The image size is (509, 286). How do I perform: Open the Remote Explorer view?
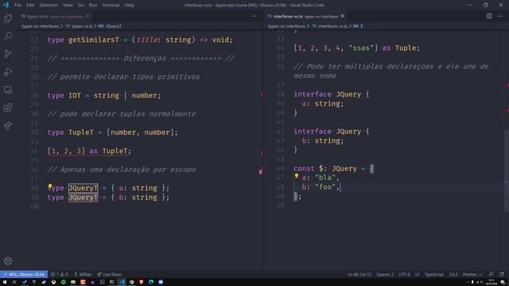(8, 90)
